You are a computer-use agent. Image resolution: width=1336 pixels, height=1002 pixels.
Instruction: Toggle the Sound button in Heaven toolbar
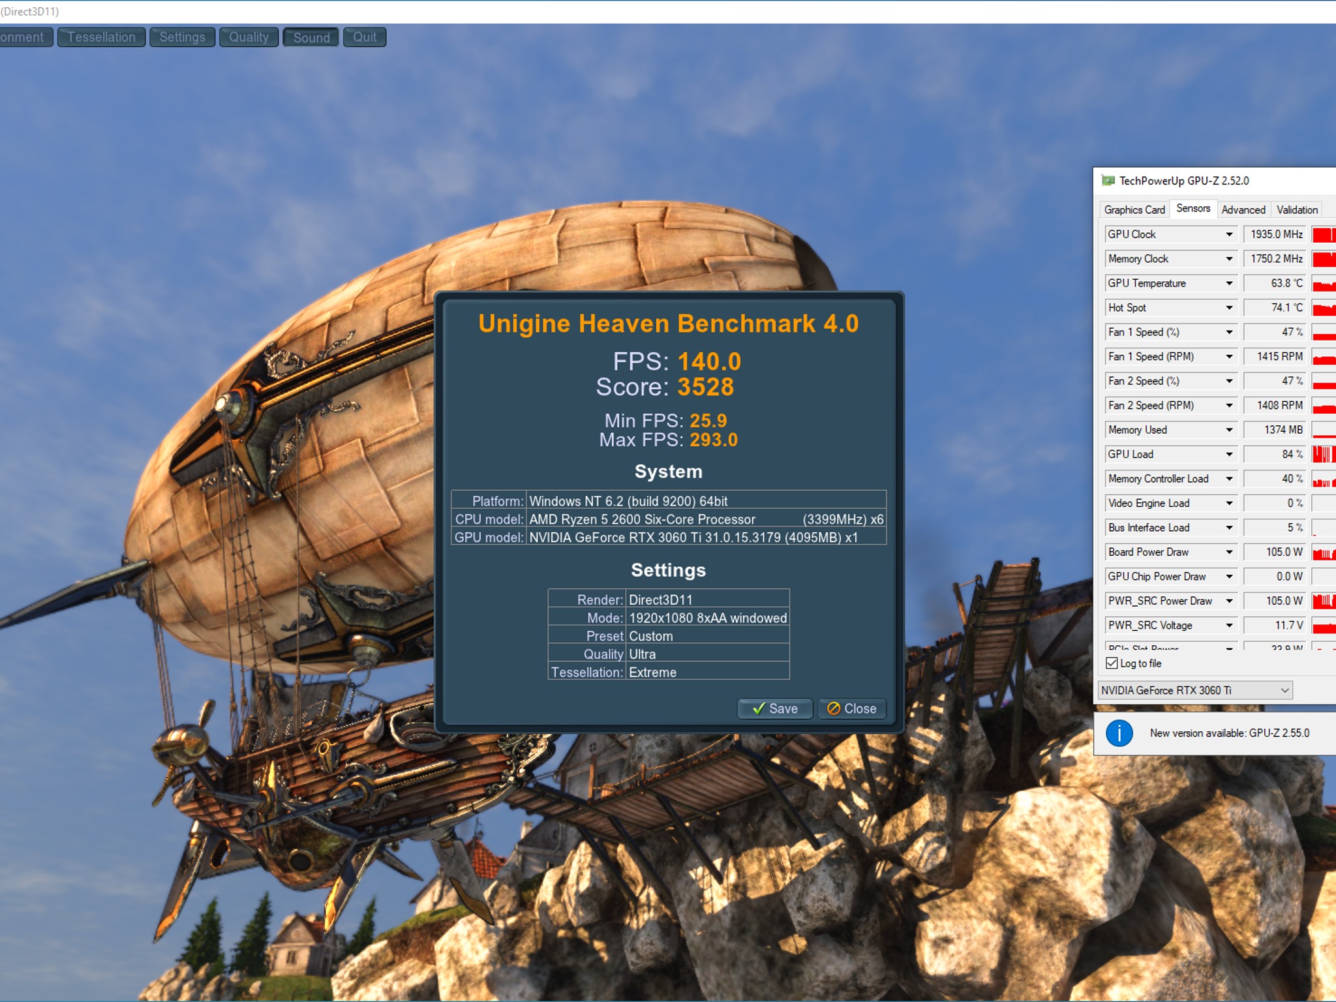click(311, 37)
